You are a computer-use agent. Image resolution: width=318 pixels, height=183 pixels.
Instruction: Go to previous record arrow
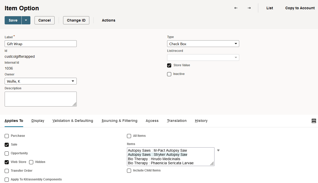(236, 8)
